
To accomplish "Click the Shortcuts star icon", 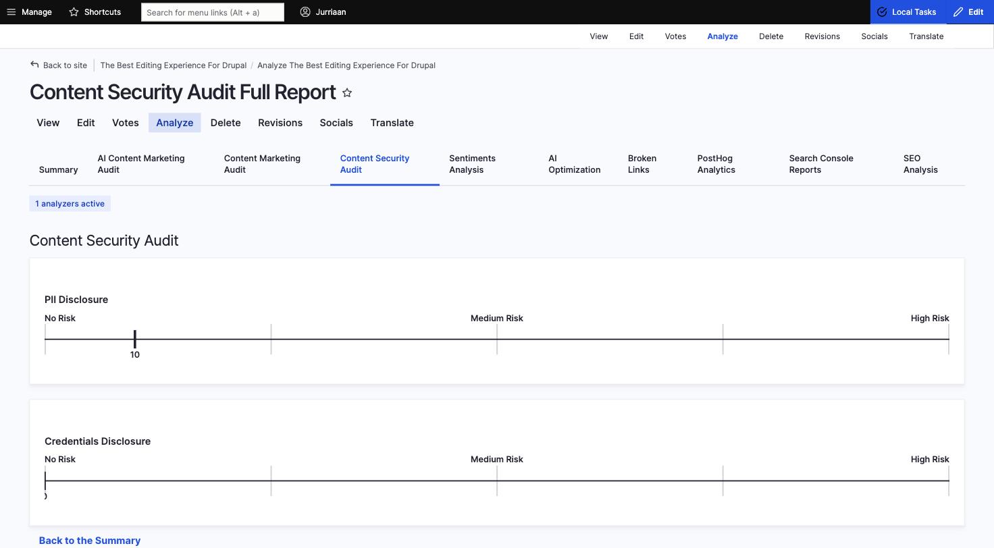I will point(74,12).
